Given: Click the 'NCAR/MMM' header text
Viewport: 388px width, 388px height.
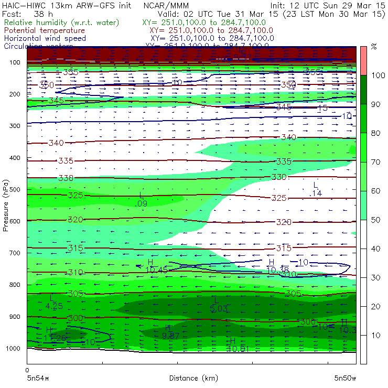Looking at the screenshot, I should 166,5.
